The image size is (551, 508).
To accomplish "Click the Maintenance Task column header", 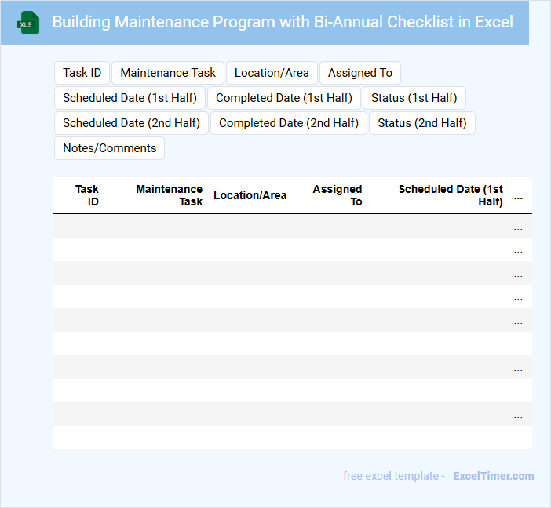I will [x=169, y=195].
